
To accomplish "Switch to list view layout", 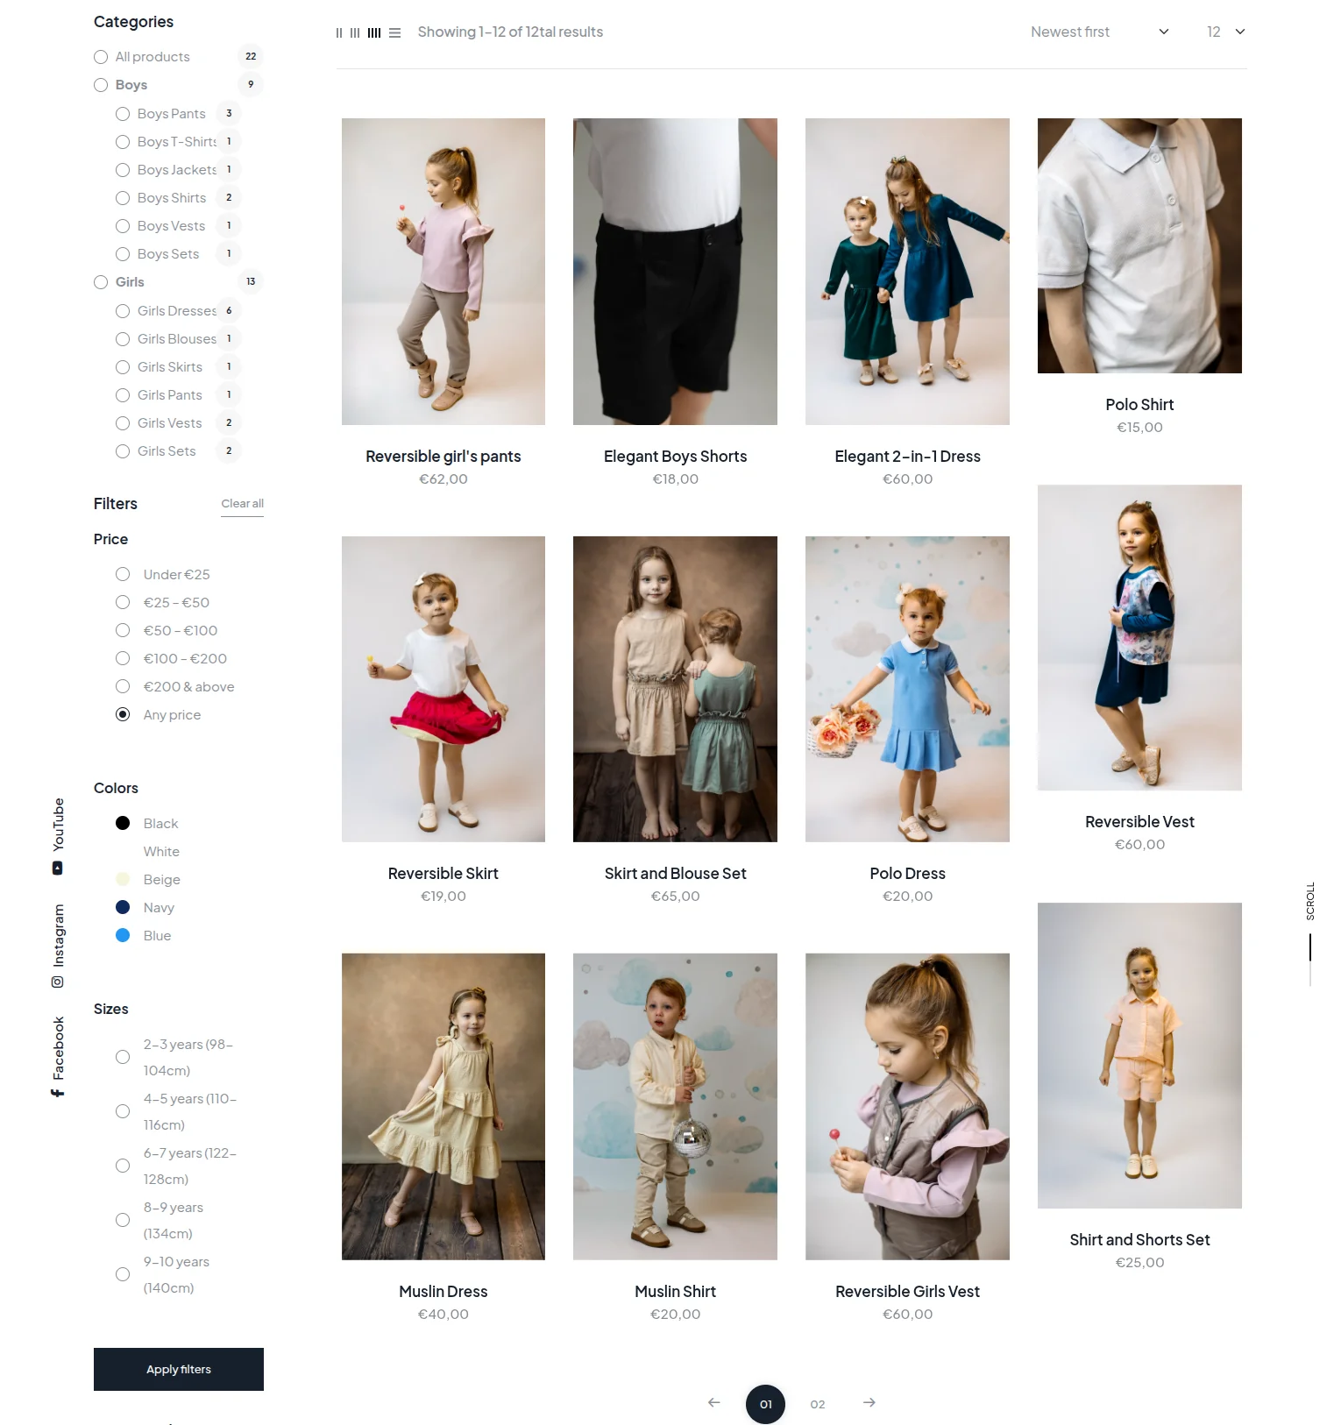I will click(395, 32).
